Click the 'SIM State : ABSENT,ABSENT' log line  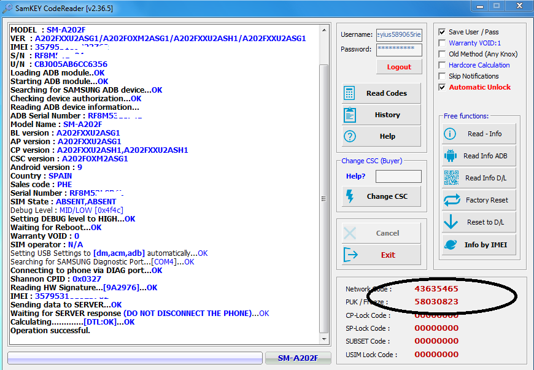[x=63, y=202]
